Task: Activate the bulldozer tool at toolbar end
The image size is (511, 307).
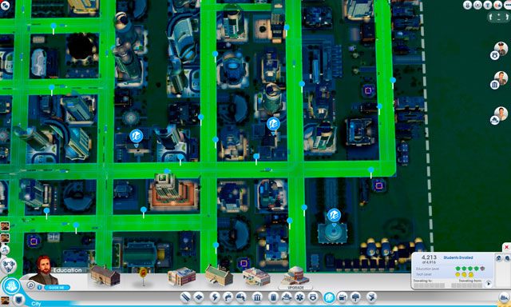Action: coord(505,297)
